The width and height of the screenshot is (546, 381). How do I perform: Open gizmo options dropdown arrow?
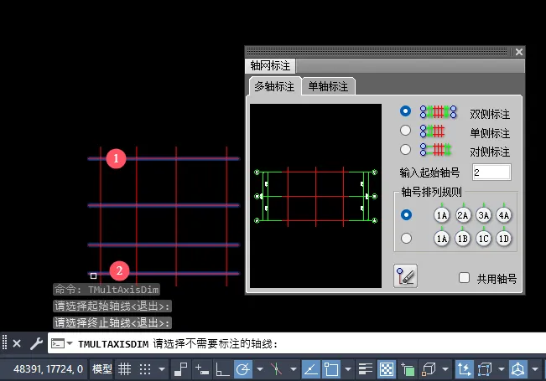[x=535, y=368]
